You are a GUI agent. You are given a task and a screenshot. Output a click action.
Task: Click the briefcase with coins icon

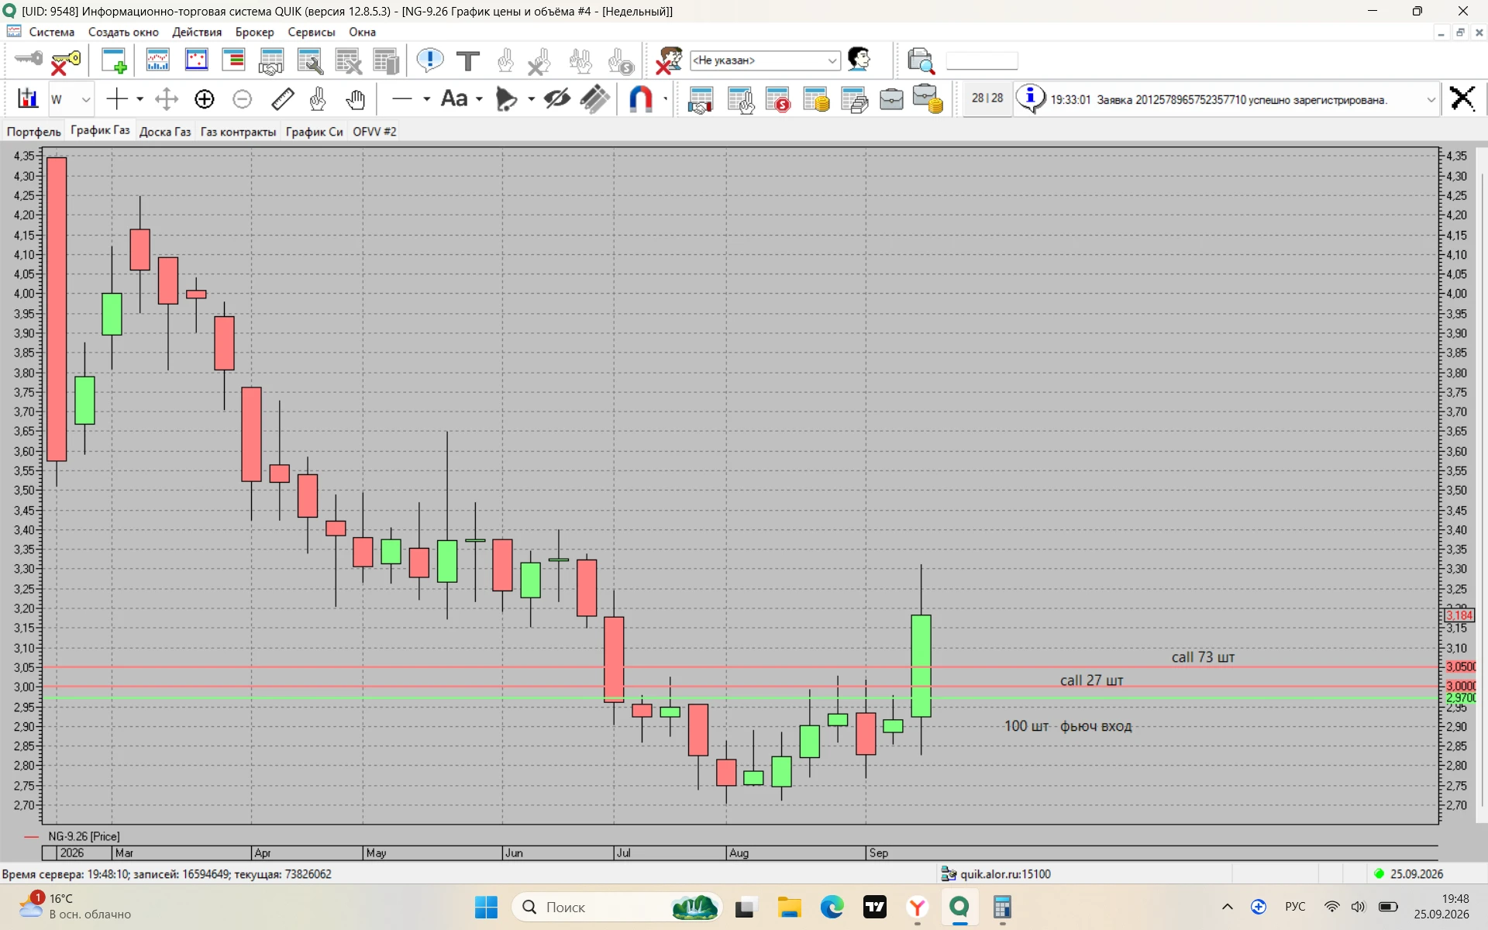(928, 99)
